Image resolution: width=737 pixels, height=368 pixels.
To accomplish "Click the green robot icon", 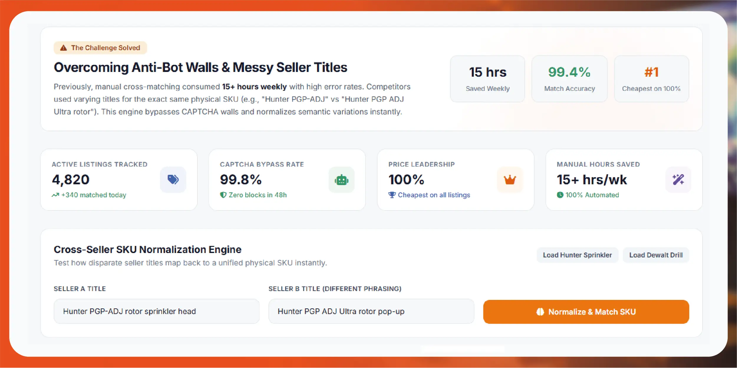I will pyautogui.click(x=342, y=180).
